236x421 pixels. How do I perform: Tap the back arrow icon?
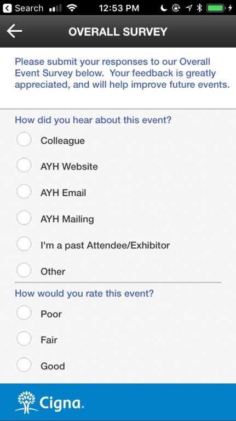[x=14, y=31]
